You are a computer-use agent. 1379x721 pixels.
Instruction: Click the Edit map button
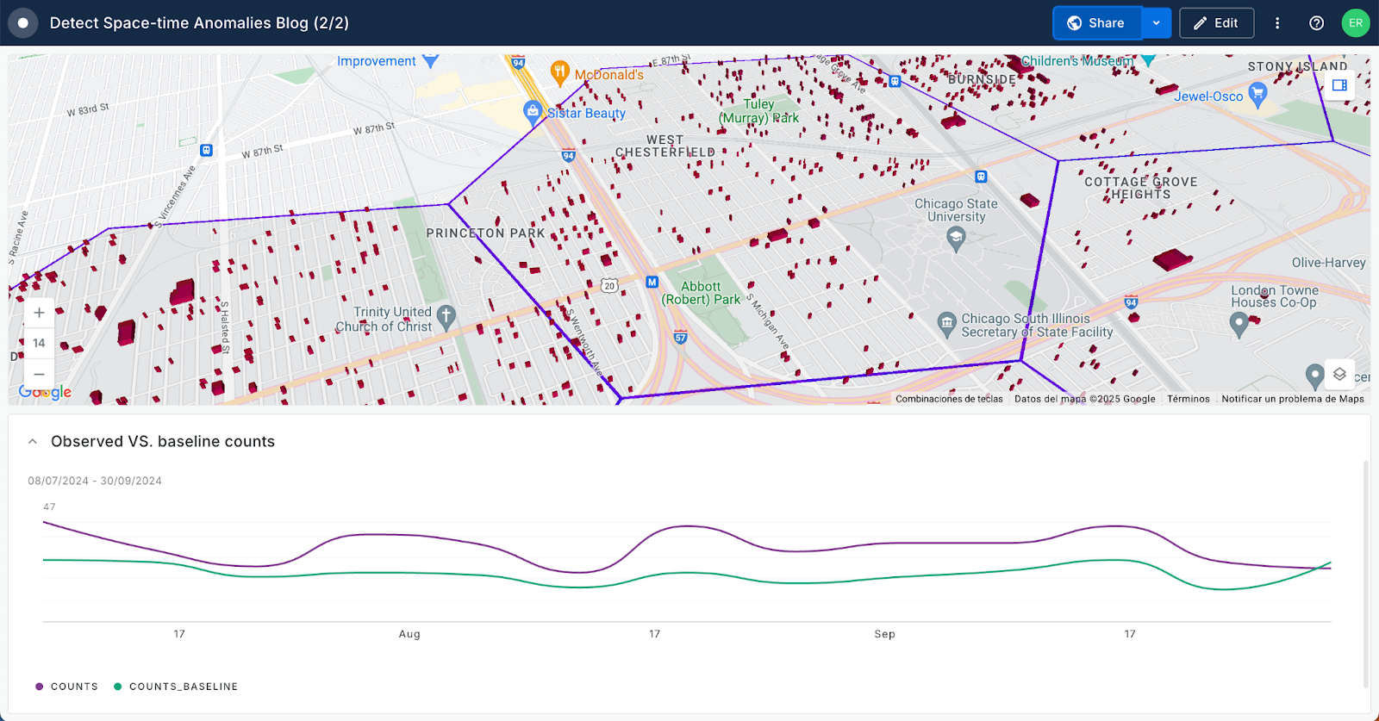1216,23
